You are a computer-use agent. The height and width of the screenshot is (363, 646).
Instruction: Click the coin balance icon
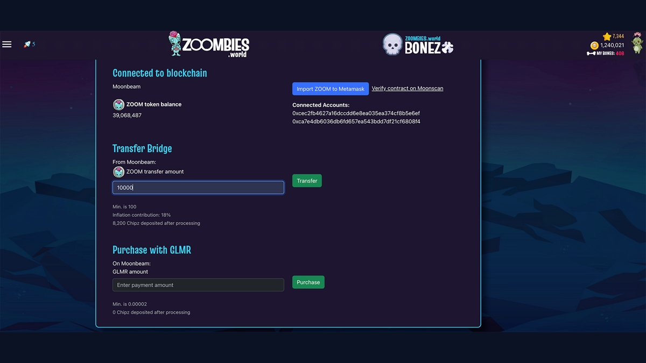coord(594,46)
